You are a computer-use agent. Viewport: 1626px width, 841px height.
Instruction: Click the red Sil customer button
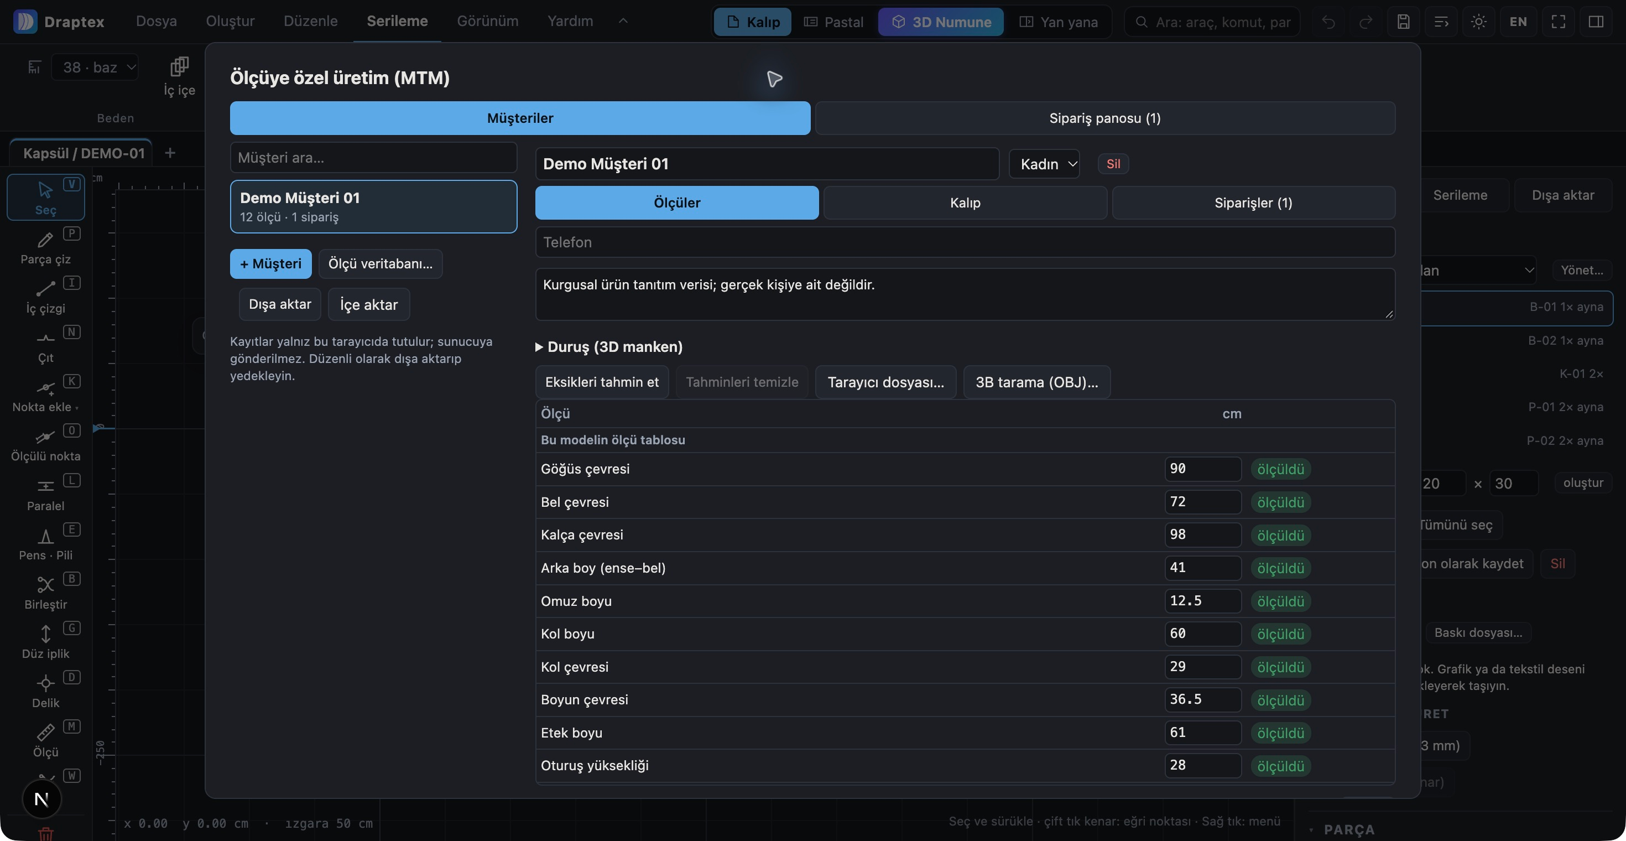pos(1113,164)
